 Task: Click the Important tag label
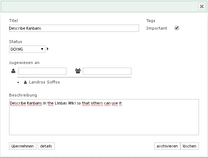(x=157, y=28)
